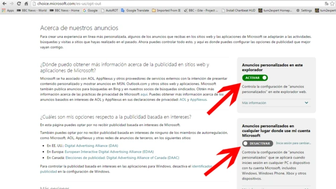
Task: Open the AppNexus privacy statement link
Action: pyautogui.click(x=198, y=99)
